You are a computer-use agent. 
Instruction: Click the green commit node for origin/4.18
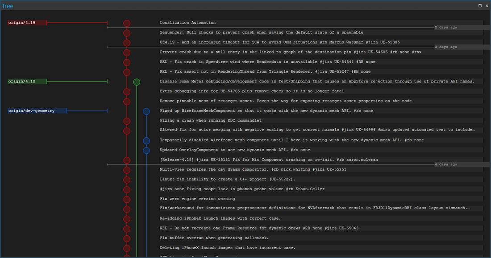137,82
